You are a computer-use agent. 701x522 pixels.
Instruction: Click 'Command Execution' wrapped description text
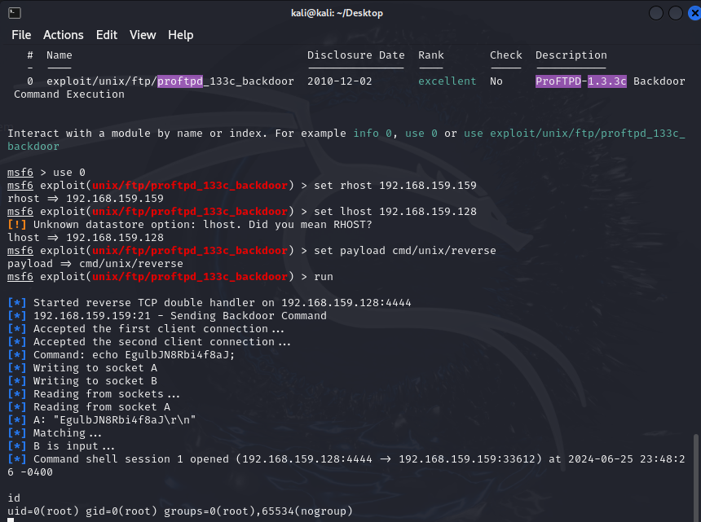click(69, 94)
